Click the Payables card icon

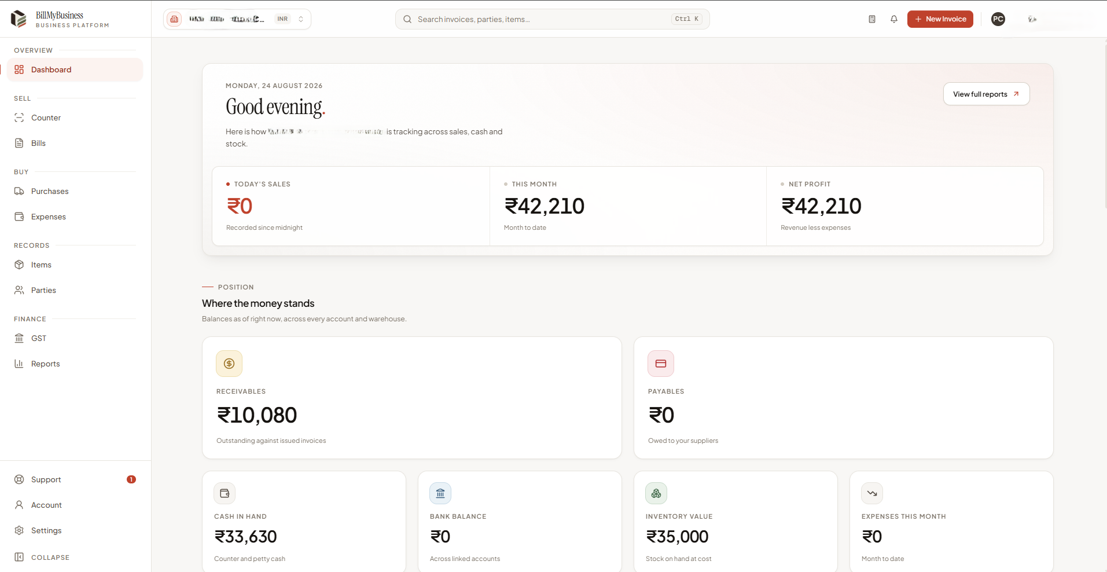(661, 364)
